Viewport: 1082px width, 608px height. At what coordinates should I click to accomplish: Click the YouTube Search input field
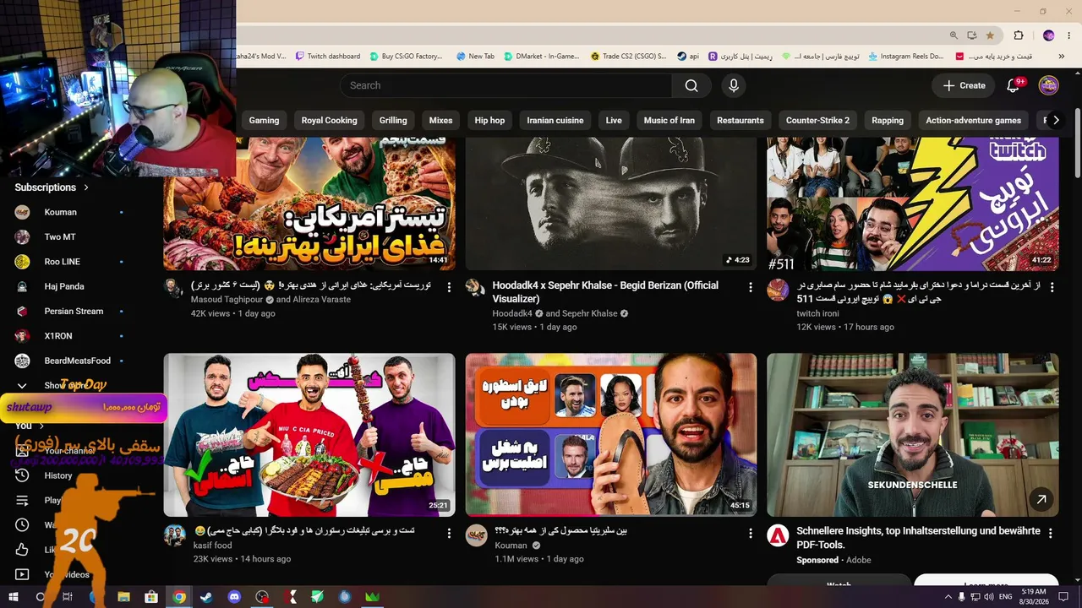506,85
